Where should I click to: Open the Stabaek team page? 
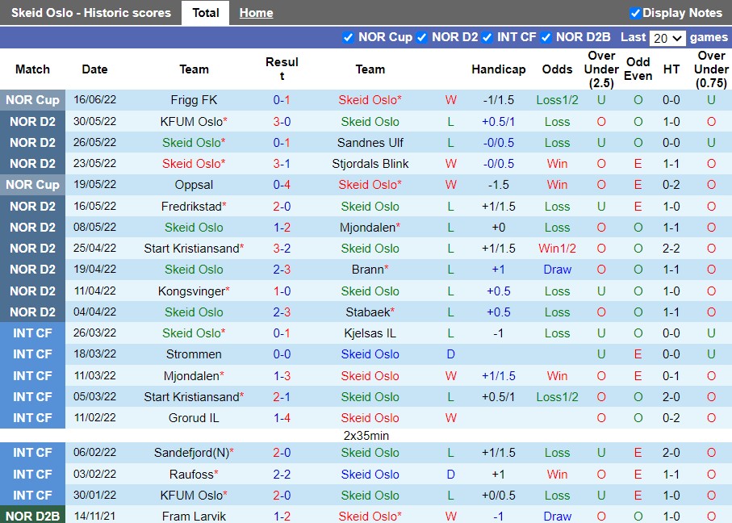(x=367, y=312)
